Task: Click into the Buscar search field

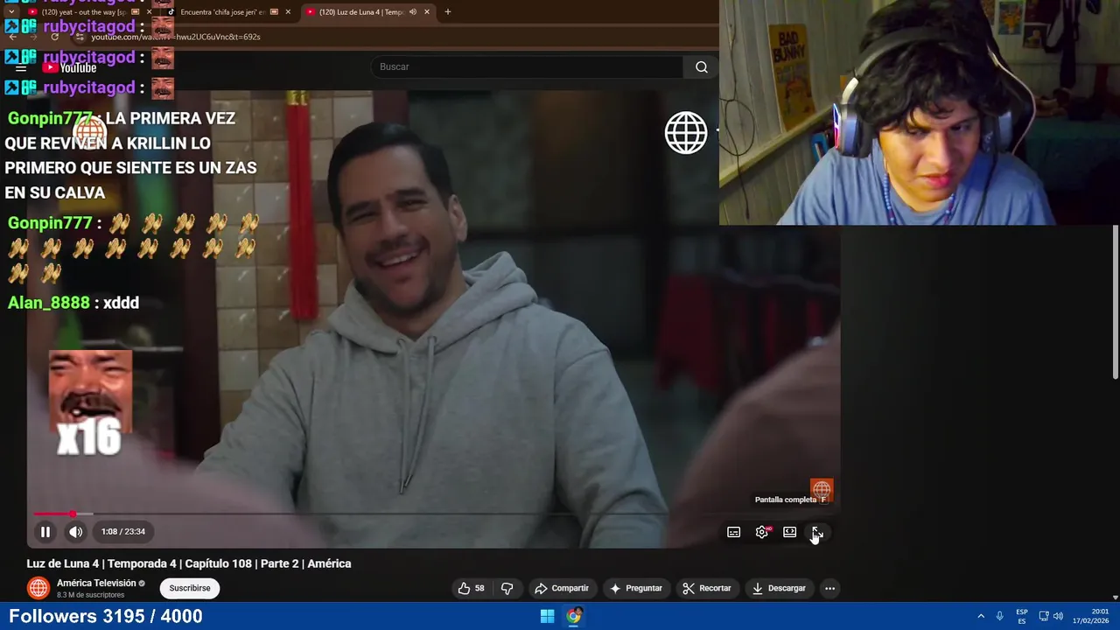Action: [x=527, y=66]
